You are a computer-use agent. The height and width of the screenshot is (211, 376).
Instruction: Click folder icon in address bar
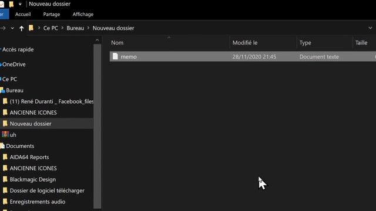pos(31,28)
